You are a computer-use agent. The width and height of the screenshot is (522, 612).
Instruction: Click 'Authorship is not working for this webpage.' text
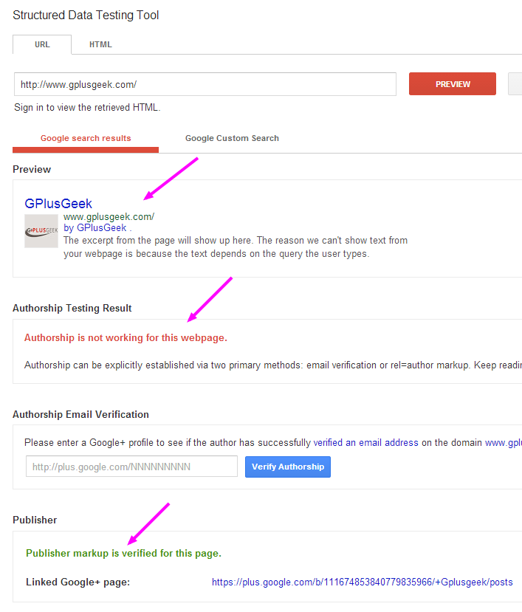pos(126,337)
